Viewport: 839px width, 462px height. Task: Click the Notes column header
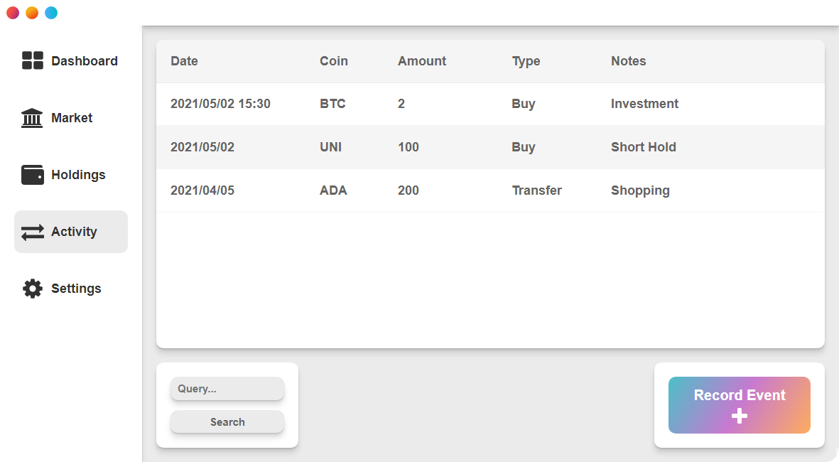click(629, 61)
